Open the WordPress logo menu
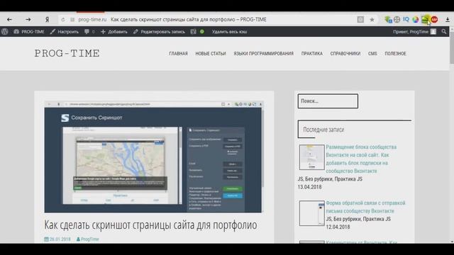 click(x=5, y=32)
